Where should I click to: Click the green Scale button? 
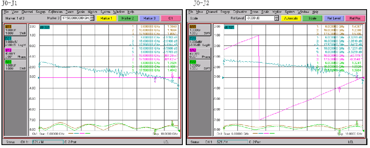[x=312, y=18]
